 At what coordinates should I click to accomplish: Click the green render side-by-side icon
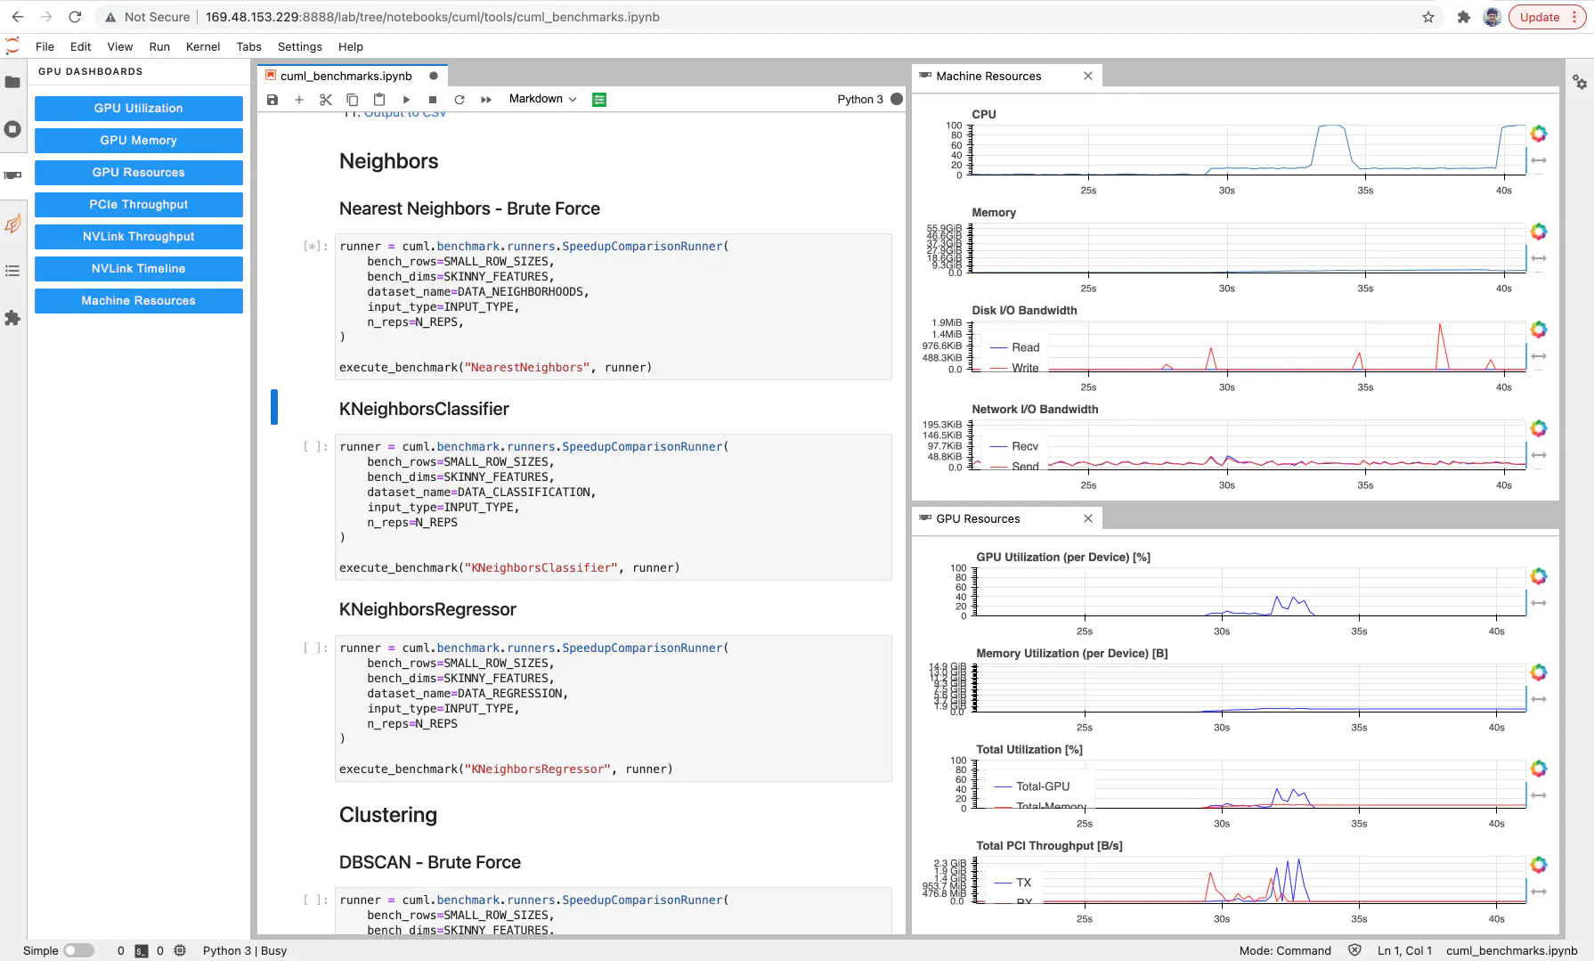pyautogui.click(x=599, y=100)
